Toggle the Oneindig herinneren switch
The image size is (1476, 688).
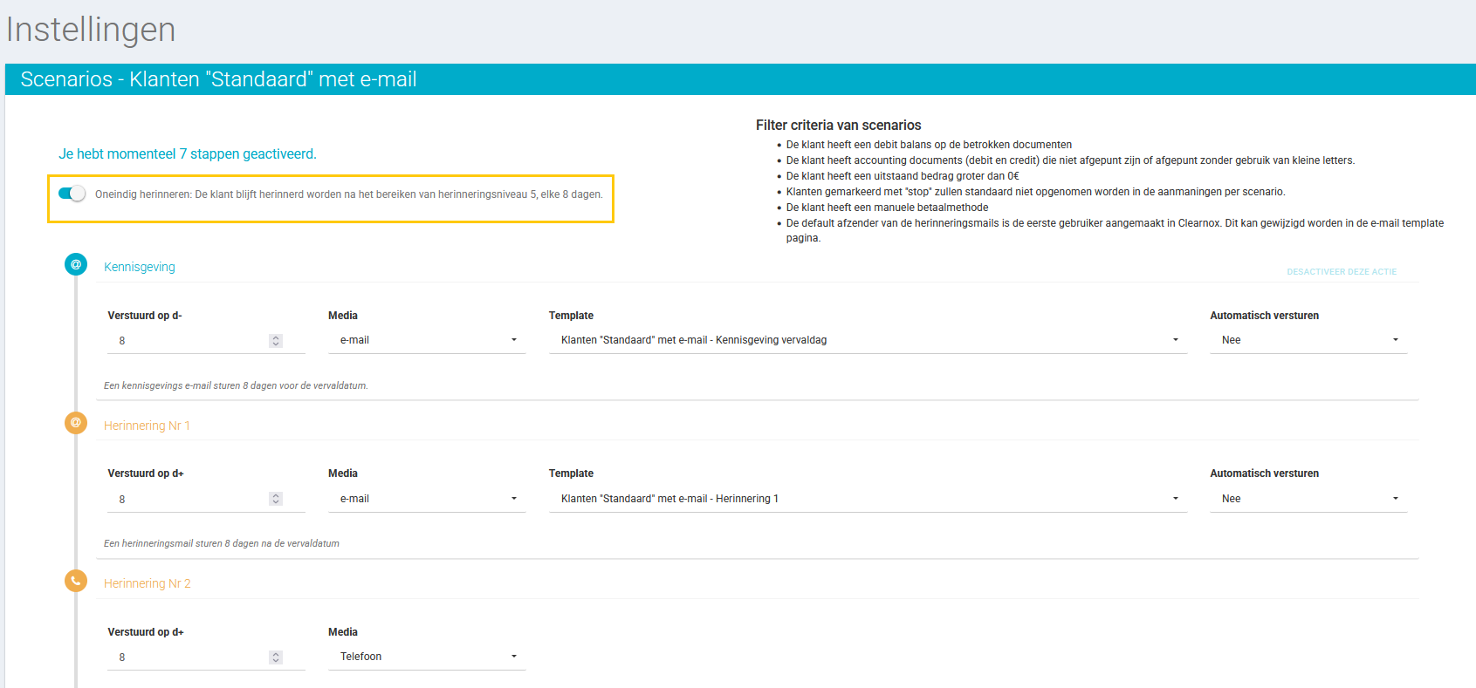click(72, 194)
